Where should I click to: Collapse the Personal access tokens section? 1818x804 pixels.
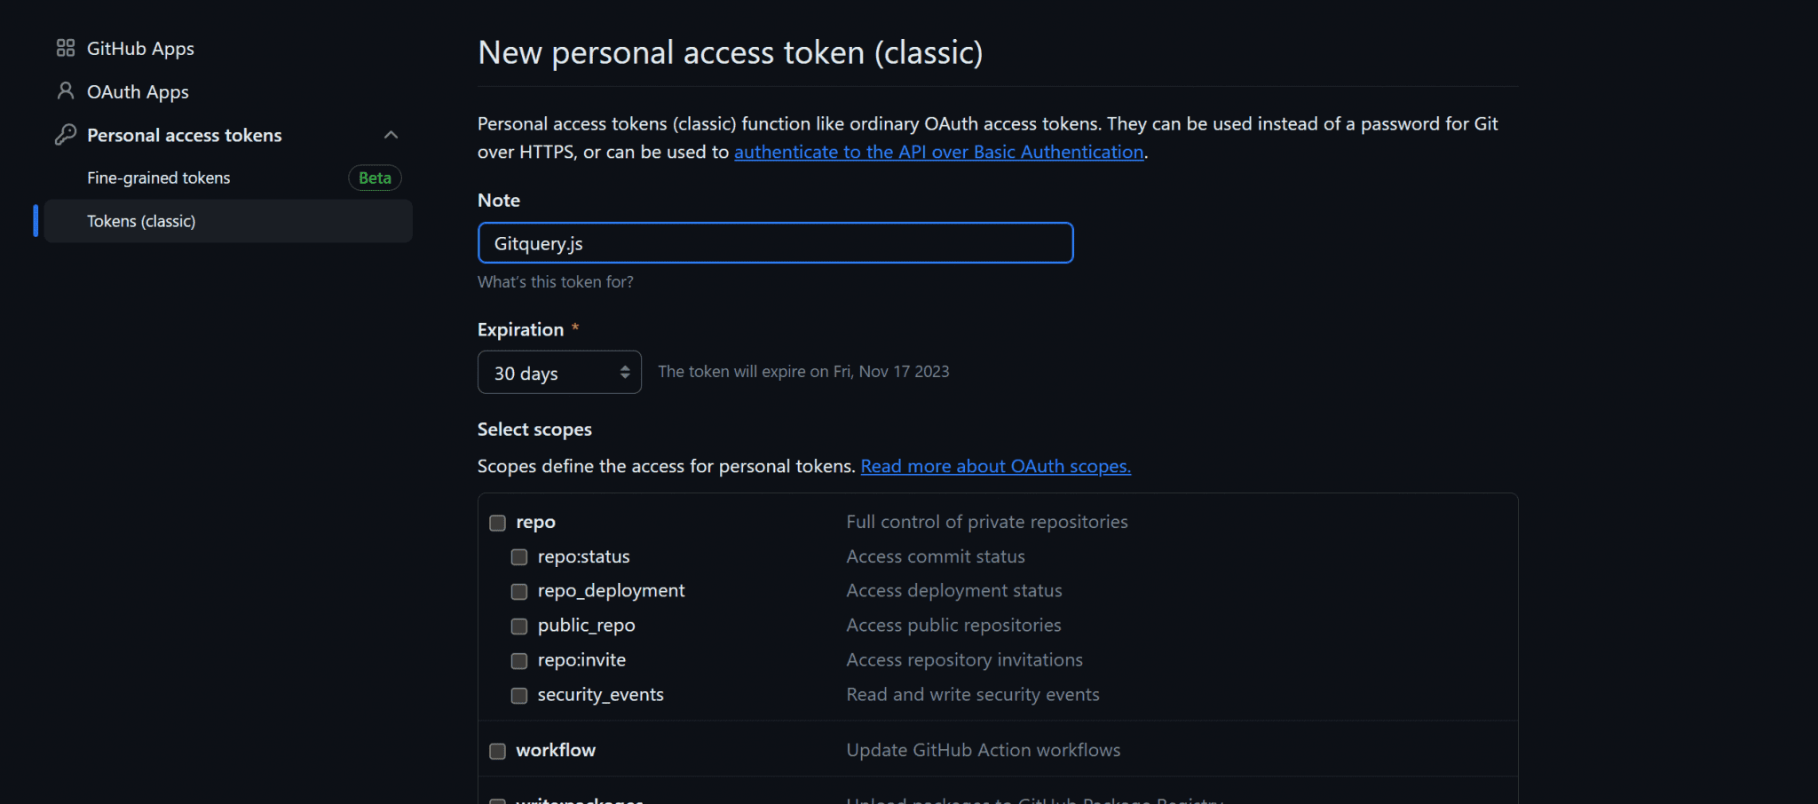[391, 134]
